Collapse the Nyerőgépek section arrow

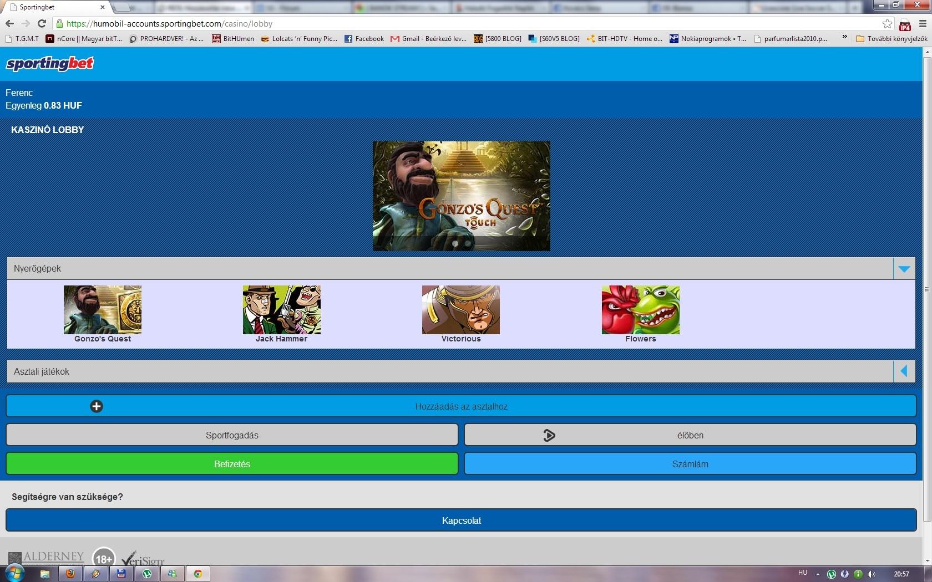(x=904, y=269)
